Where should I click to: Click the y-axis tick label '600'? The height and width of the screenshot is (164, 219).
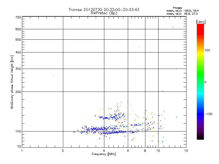tap(18, 29)
